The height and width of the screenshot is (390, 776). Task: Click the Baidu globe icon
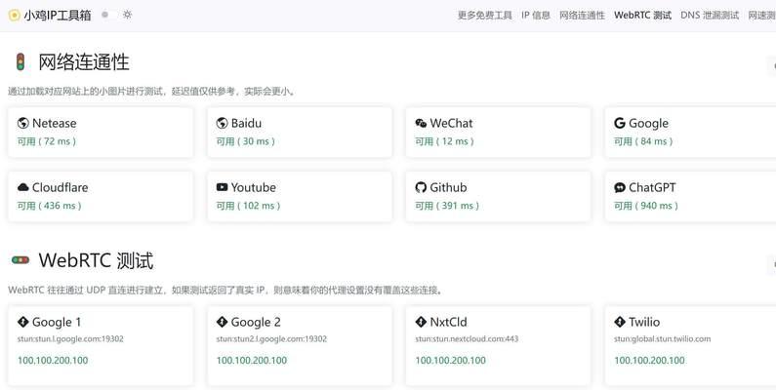[222, 123]
